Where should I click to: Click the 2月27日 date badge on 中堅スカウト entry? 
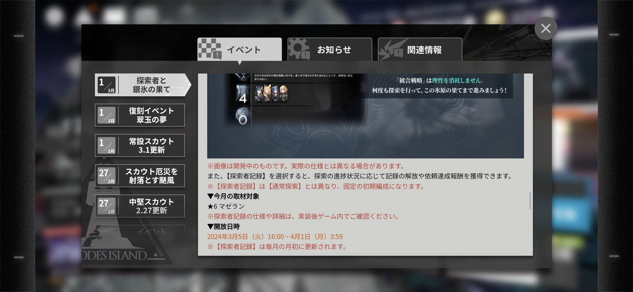coord(107,206)
